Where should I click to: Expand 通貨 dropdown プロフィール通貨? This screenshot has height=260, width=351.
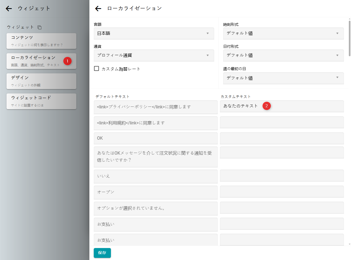(x=154, y=55)
